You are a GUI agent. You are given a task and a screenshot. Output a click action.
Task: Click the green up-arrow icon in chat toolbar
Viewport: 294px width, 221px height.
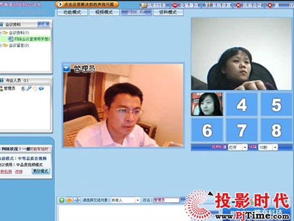tap(62, 200)
